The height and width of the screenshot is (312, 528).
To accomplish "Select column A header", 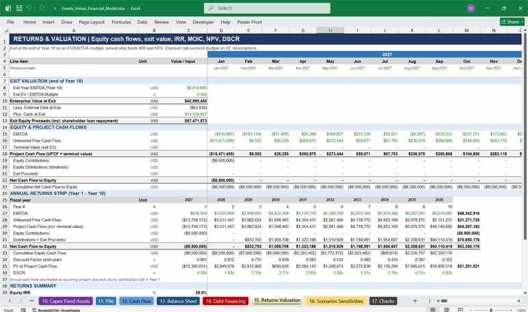I will 74,31.
